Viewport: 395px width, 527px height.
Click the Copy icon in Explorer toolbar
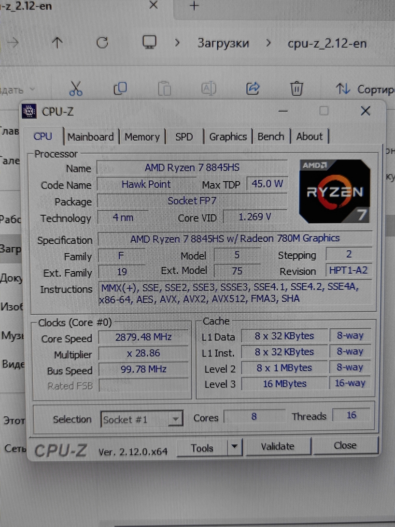point(120,88)
